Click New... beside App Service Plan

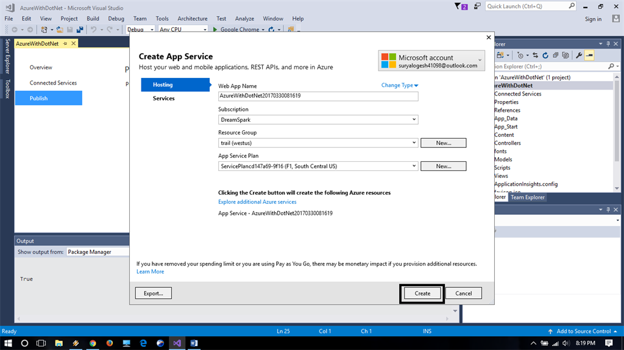click(x=444, y=166)
